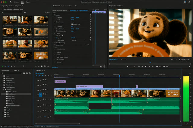Select the free draw bezier pen mask tool
193x128 pixels.
62,35
